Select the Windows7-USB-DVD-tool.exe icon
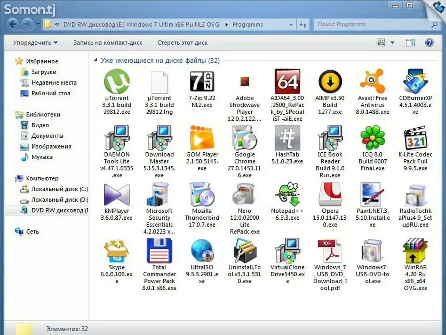This screenshot has height=335, width=446. click(373, 250)
